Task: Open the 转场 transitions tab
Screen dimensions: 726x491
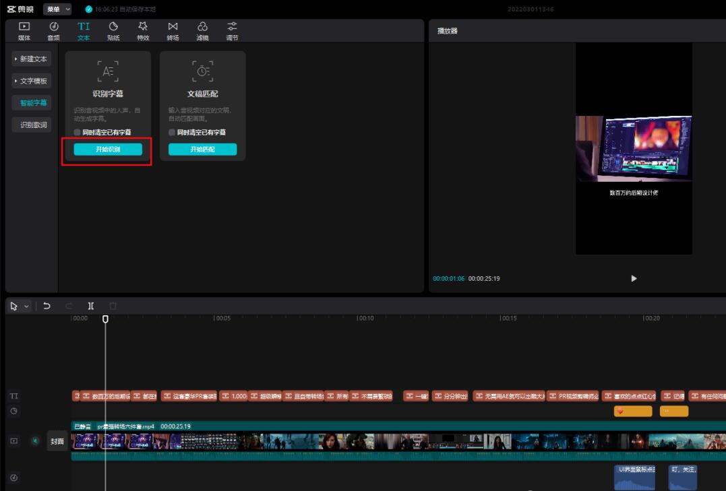Action: pos(173,31)
